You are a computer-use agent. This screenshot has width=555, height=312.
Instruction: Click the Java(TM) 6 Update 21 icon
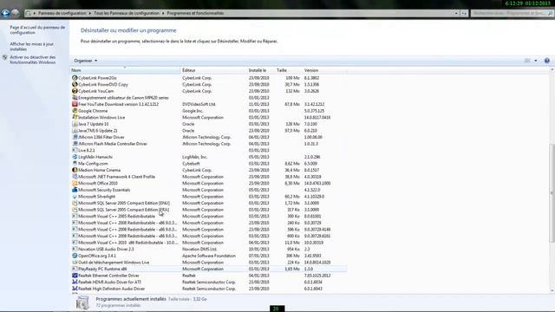tap(75, 131)
